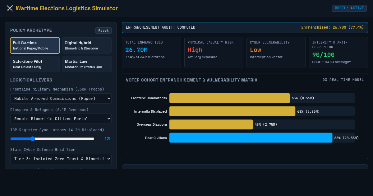Click the MODEL: ACTIVE status badge
The width and height of the screenshot is (373, 196).
(349, 8)
